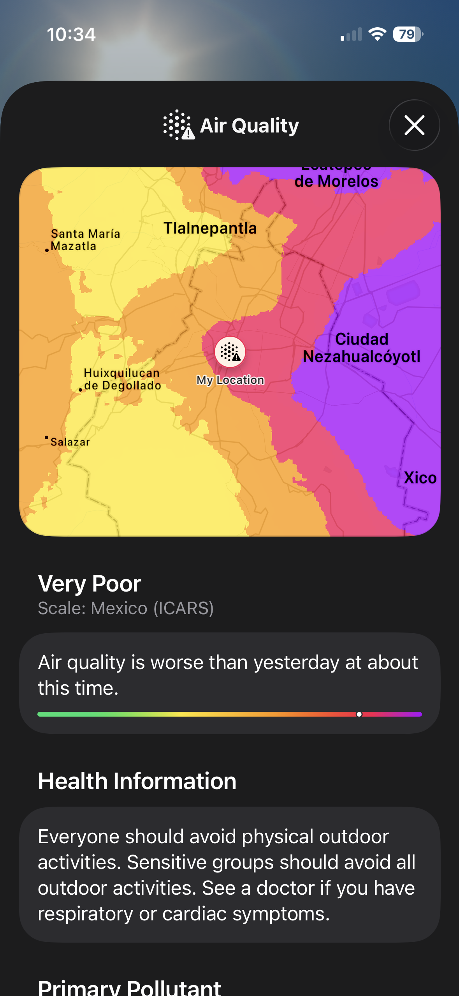Tap the warning triangle inside the location pin
Image resolution: width=459 pixels, height=996 pixels.
point(236,357)
